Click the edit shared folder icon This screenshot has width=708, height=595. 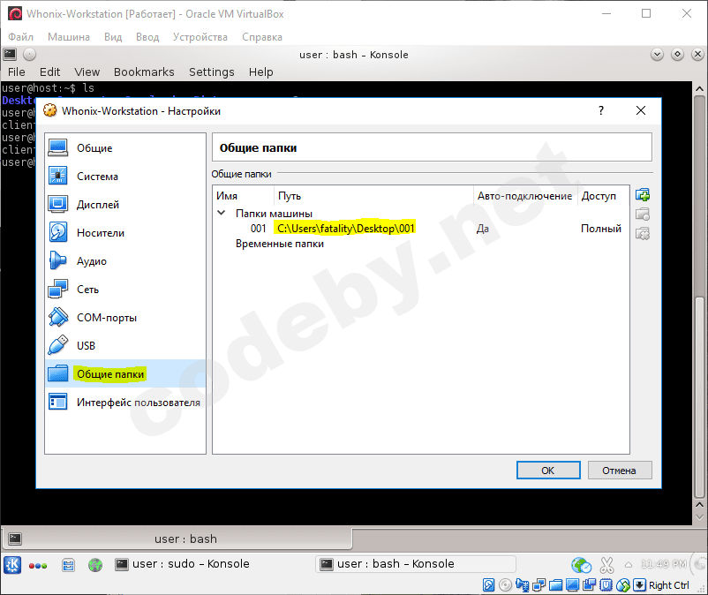click(643, 214)
